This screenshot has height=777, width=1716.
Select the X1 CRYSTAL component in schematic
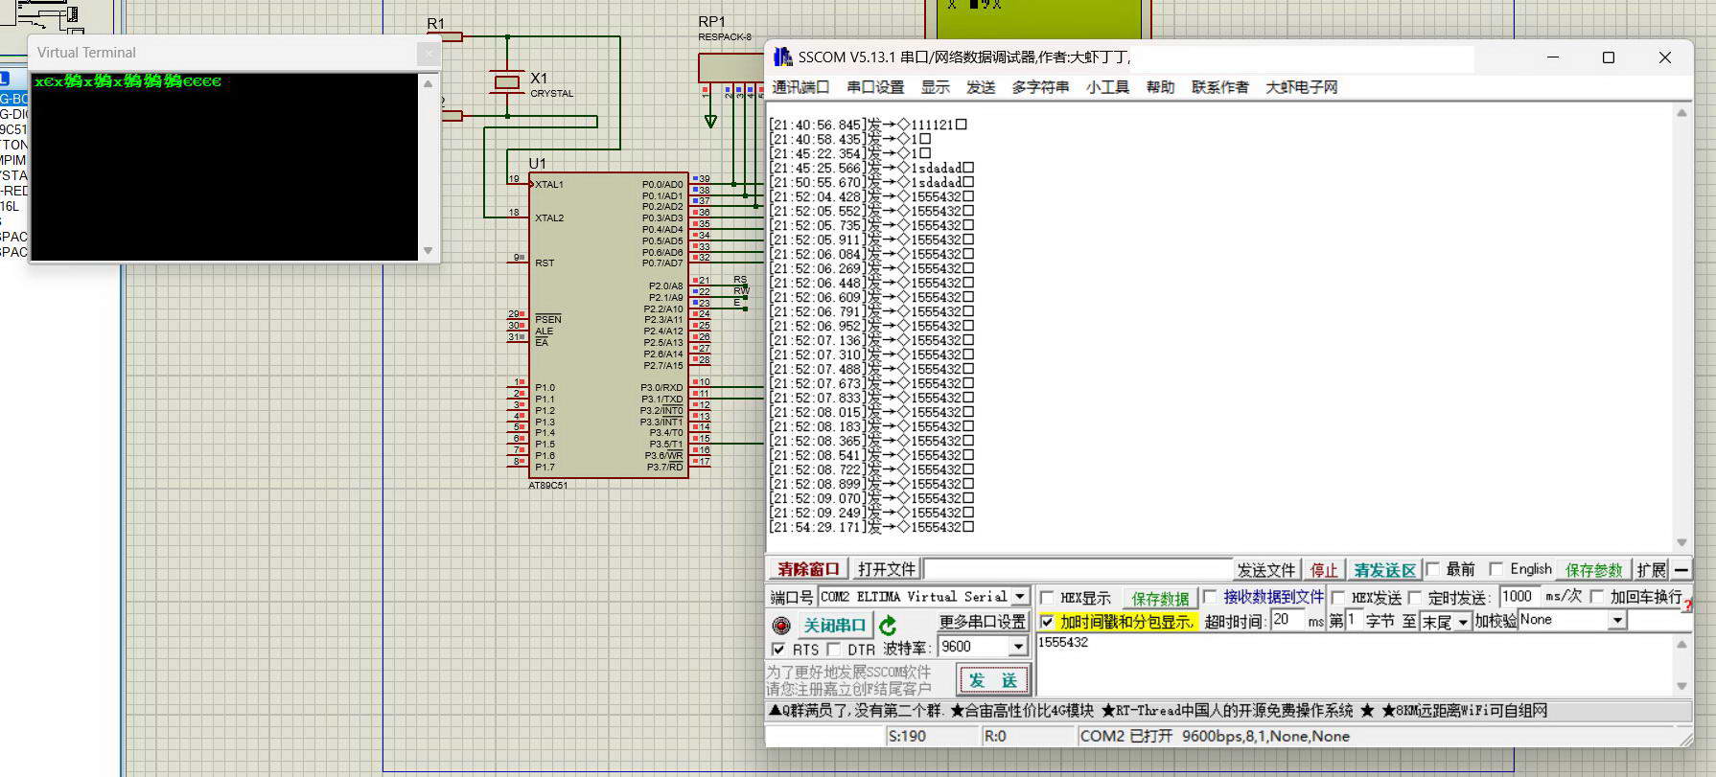pos(506,83)
